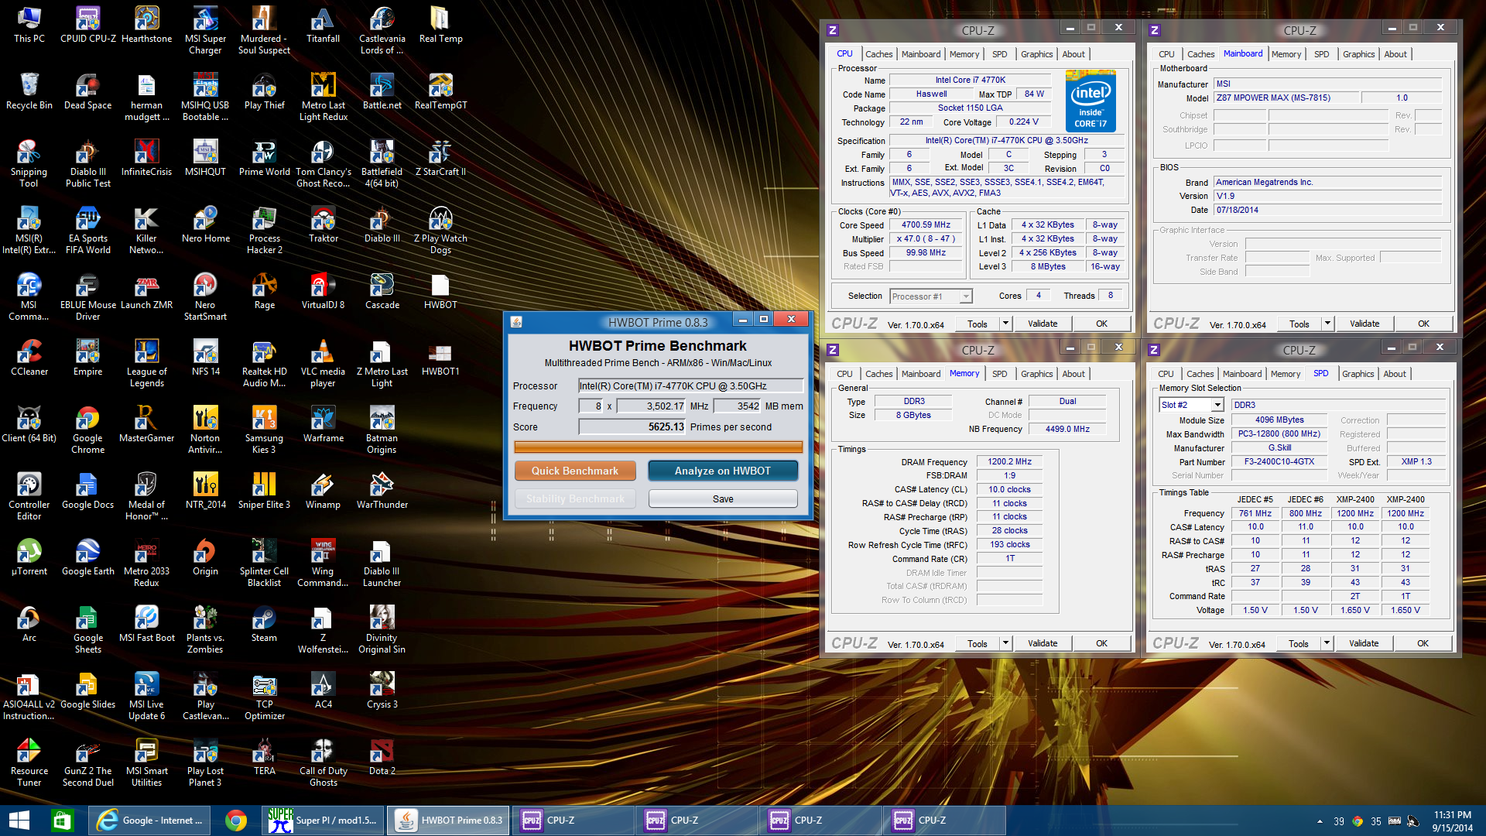Launch Steam desktop shortcut
The image size is (1486, 836).
tap(264, 624)
